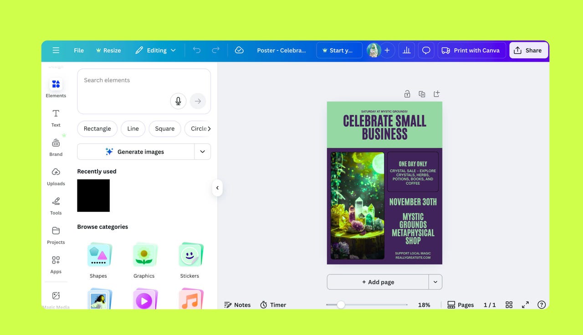Image resolution: width=583 pixels, height=335 pixels.
Task: Open the hamburger main menu
Action: (x=56, y=50)
